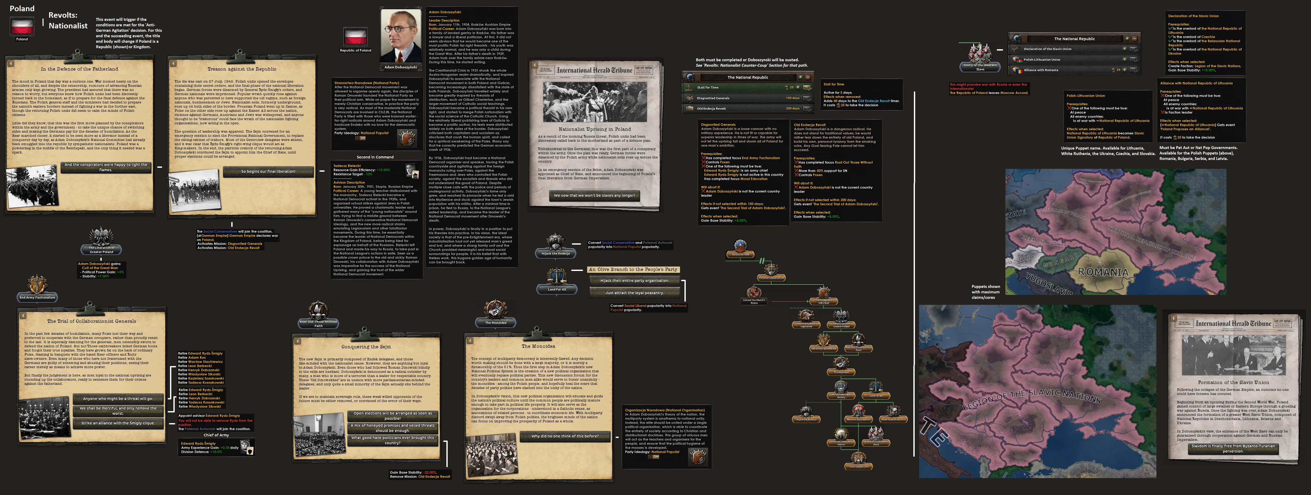The width and height of the screenshot is (1311, 495).
Task: Click the Election of 1938 tree node
Action: click(740, 247)
